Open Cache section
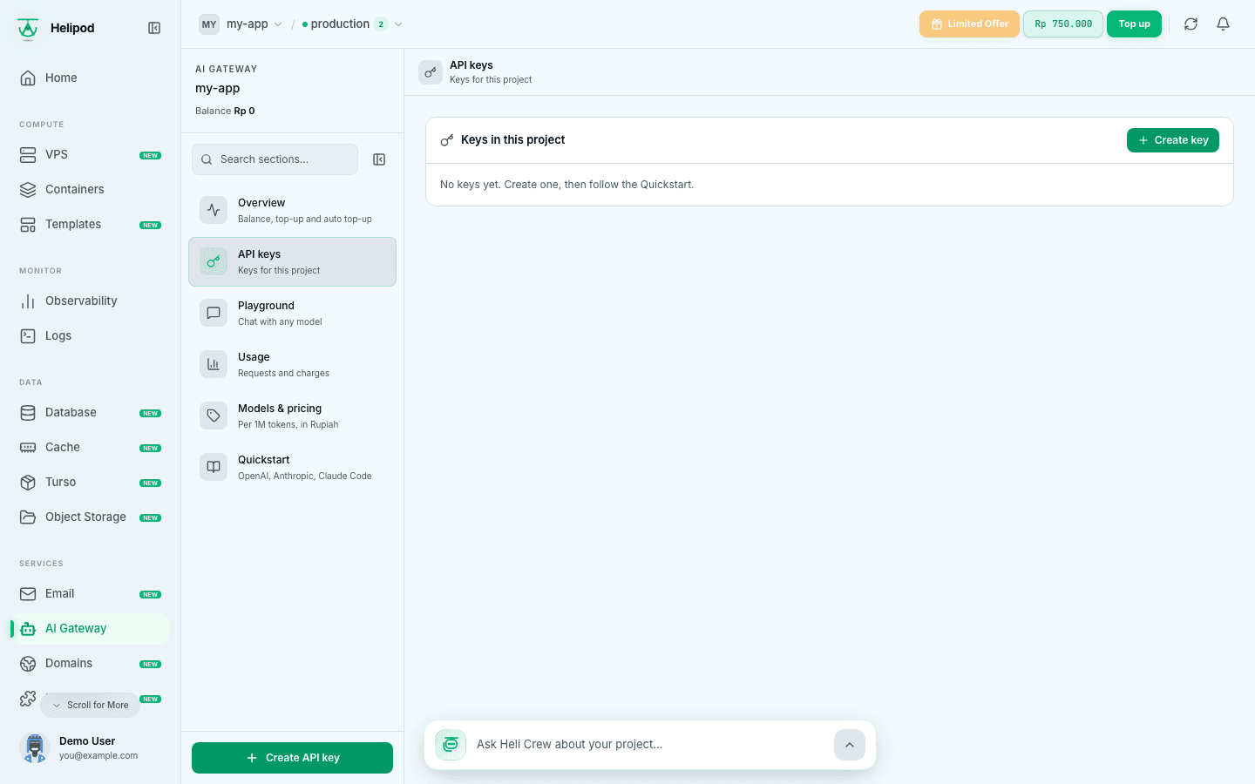 (91, 447)
